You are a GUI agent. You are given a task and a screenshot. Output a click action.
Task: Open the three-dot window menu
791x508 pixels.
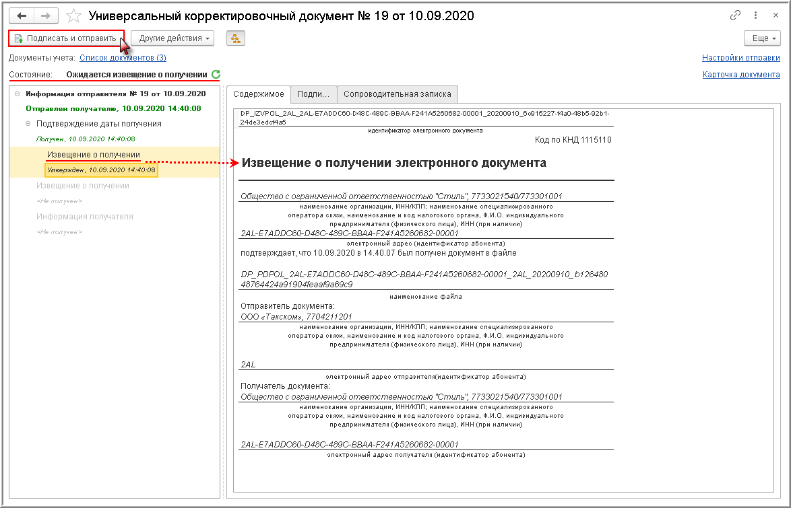[x=755, y=15]
